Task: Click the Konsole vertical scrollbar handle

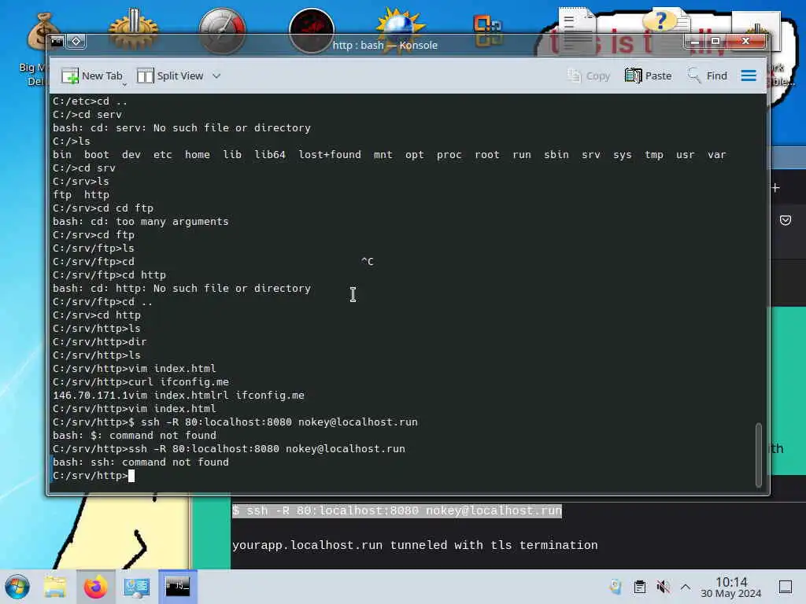Action: pos(758,455)
